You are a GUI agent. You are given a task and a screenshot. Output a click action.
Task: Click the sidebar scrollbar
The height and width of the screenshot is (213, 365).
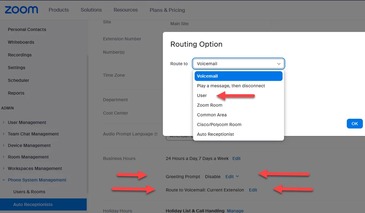[x=87, y=124]
